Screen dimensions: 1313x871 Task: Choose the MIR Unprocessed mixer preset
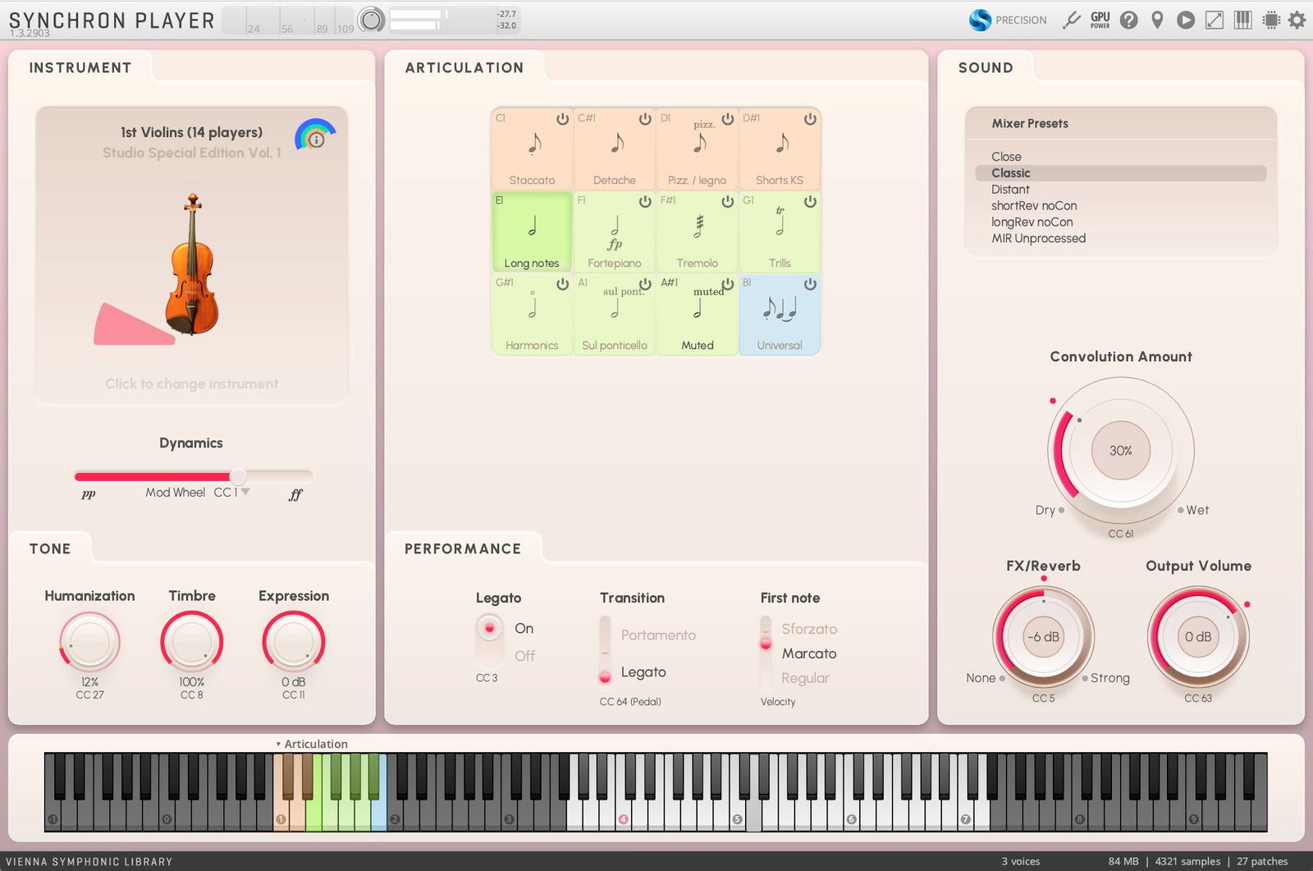(x=1038, y=239)
